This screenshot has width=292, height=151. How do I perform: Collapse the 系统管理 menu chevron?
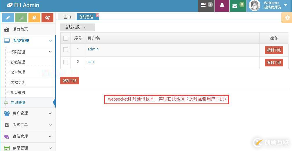click(x=50, y=41)
